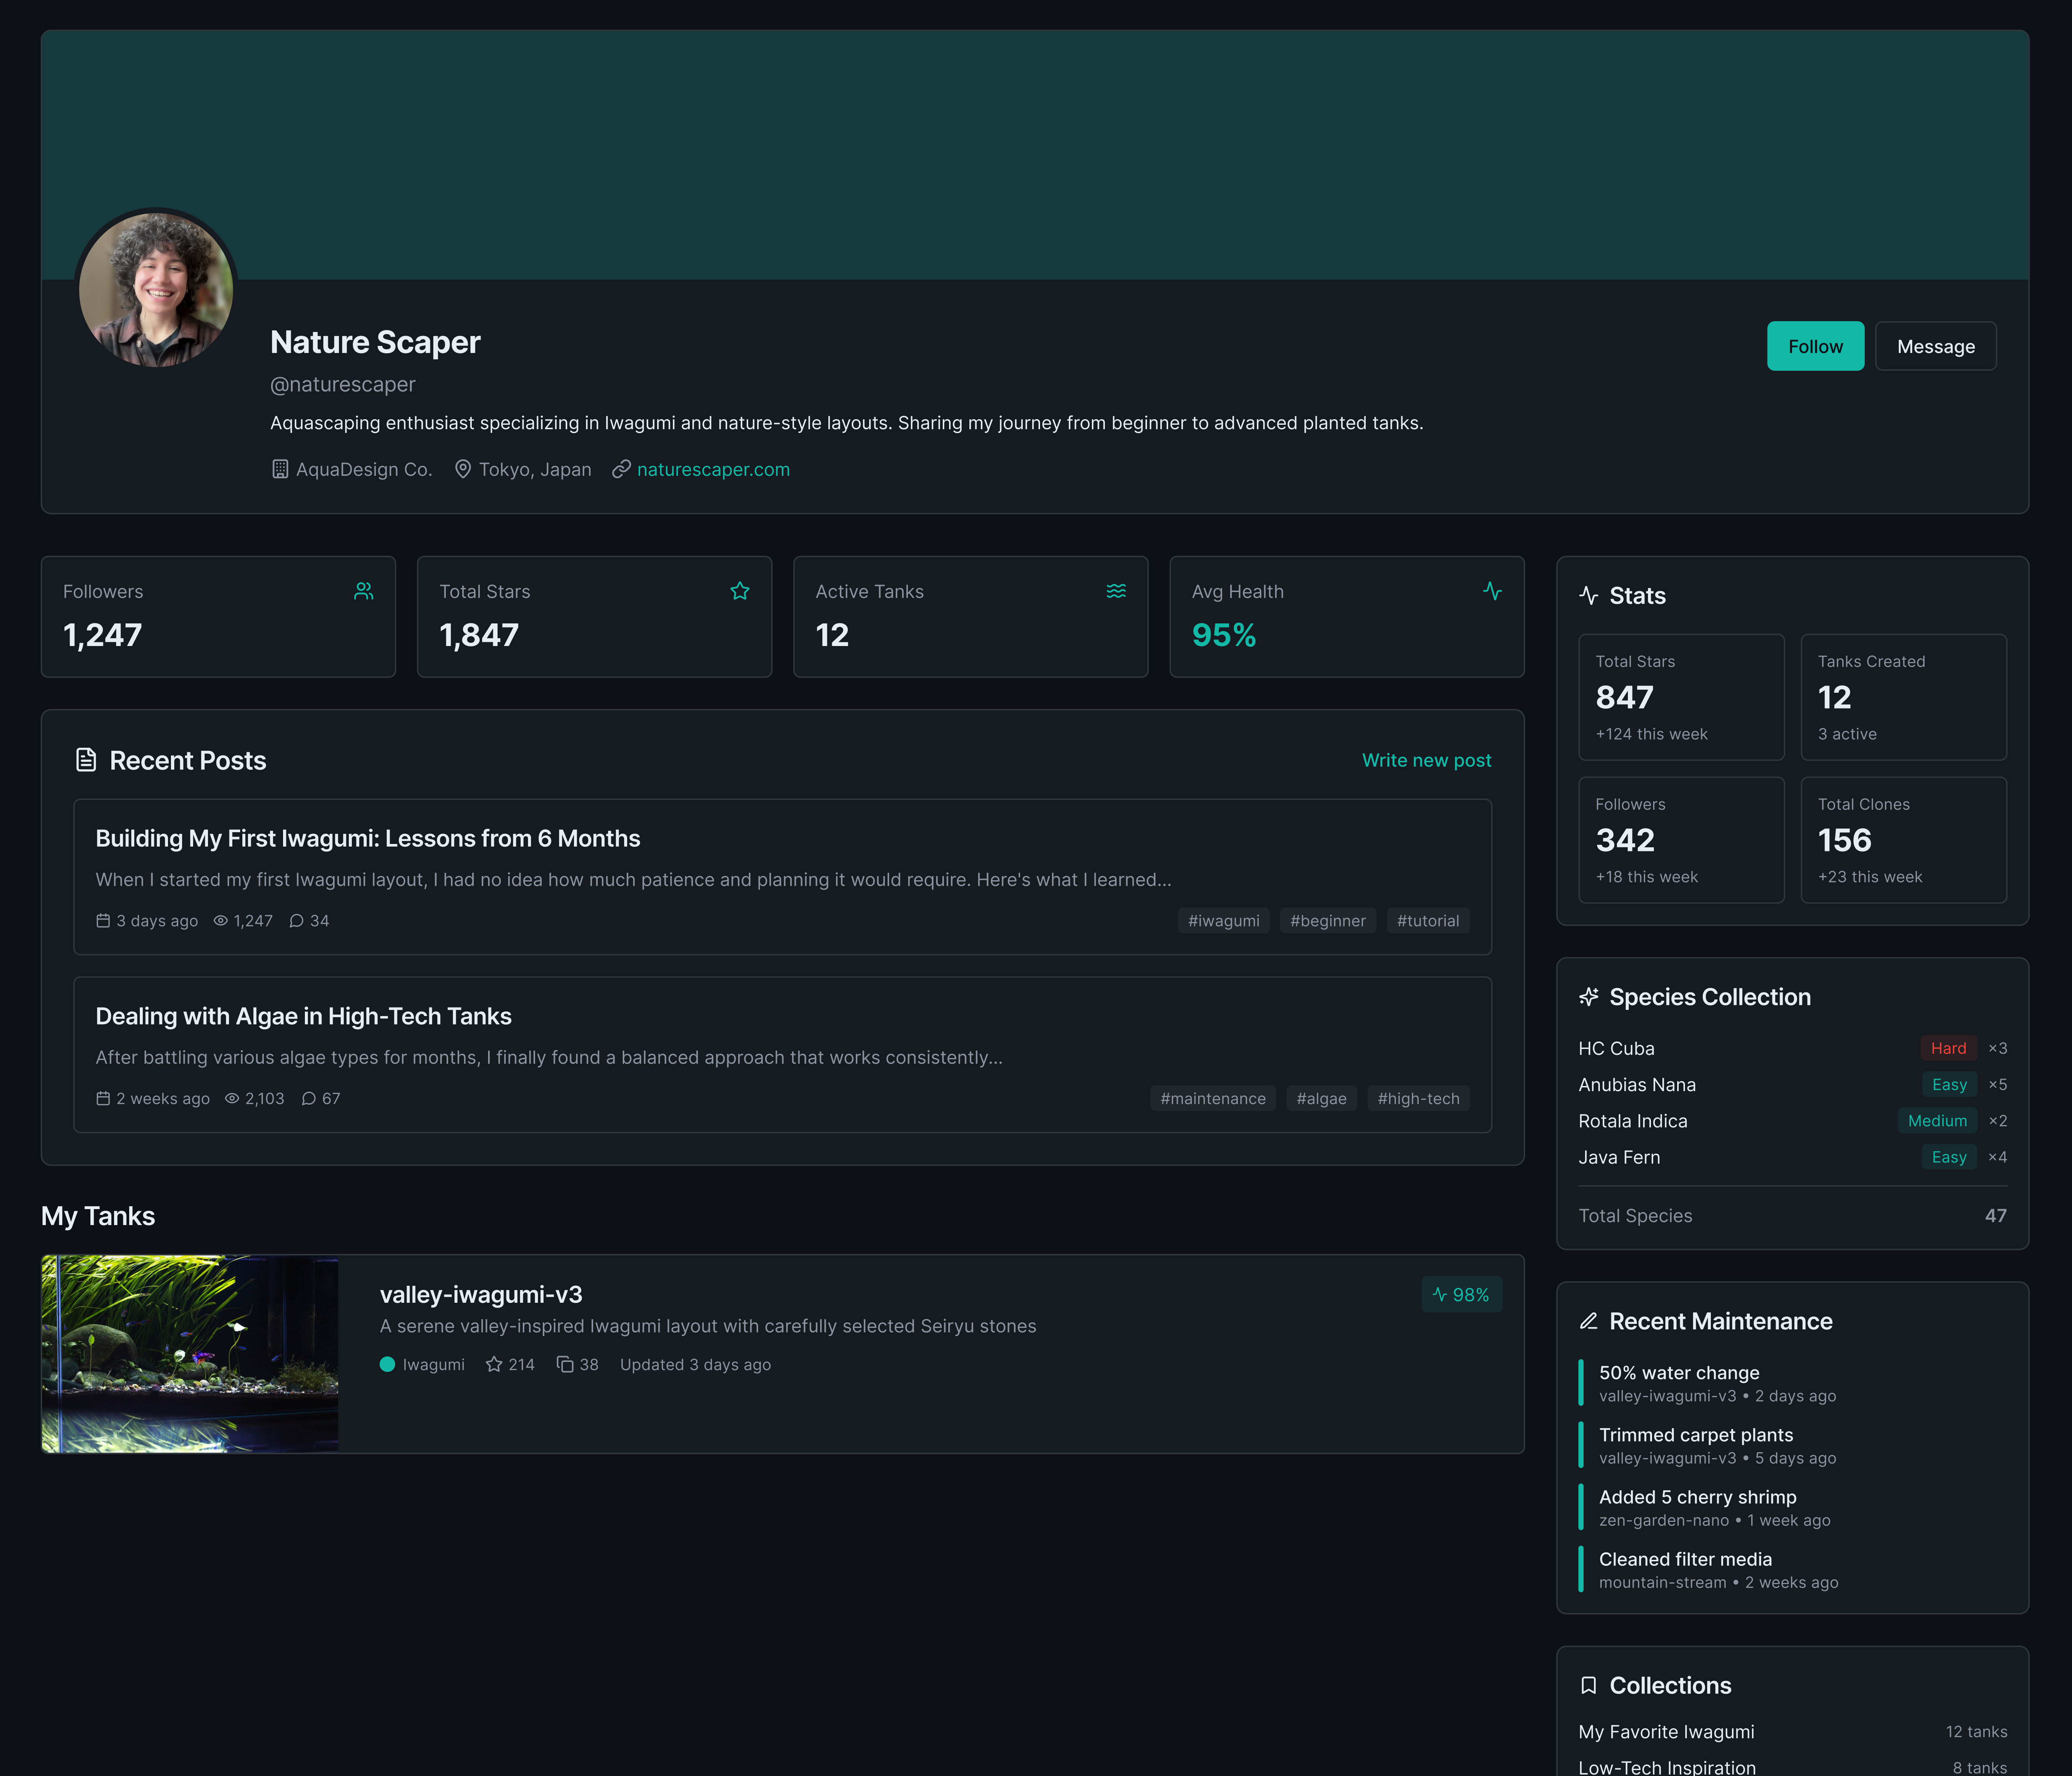Select the #maintenance tag

click(x=1213, y=1098)
